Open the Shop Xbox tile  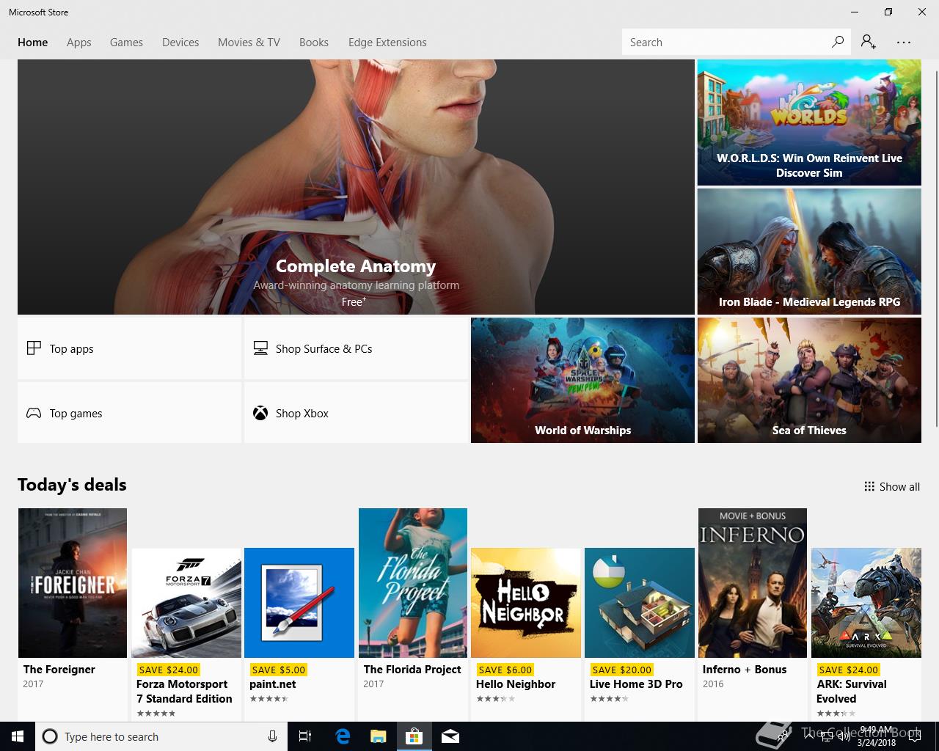[x=356, y=413]
